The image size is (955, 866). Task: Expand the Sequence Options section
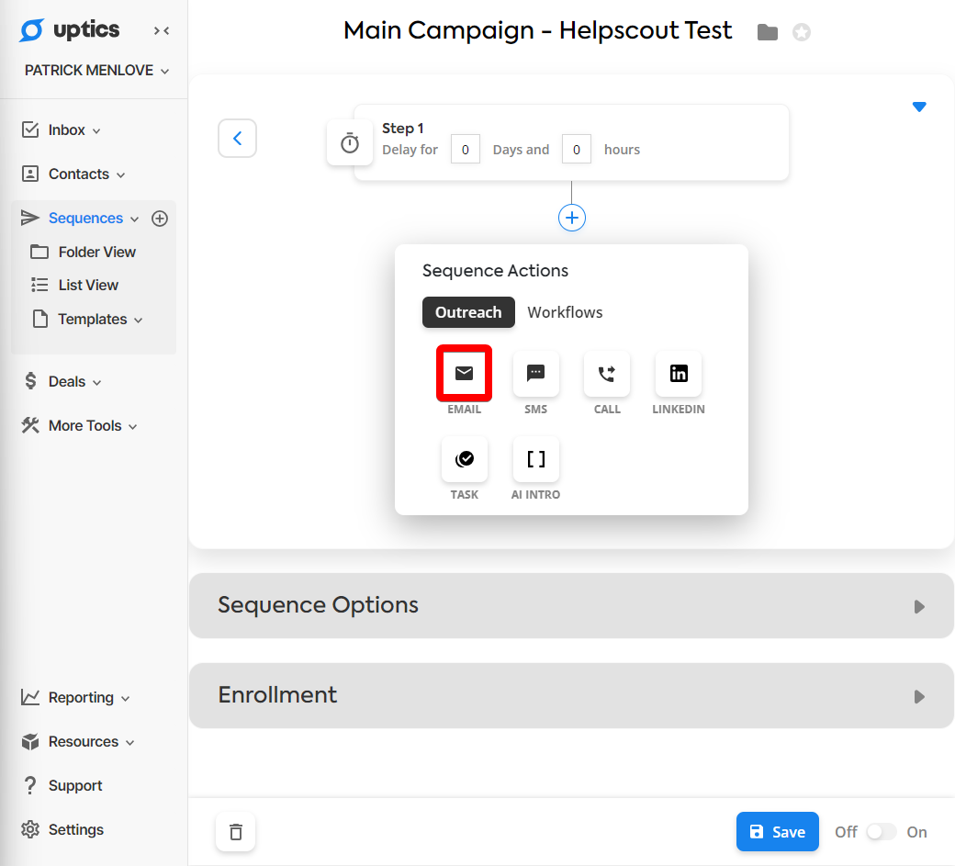coord(571,606)
